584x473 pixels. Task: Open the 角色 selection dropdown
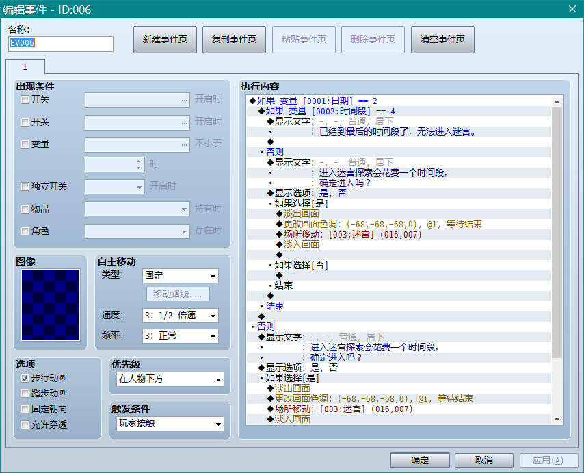coord(137,231)
